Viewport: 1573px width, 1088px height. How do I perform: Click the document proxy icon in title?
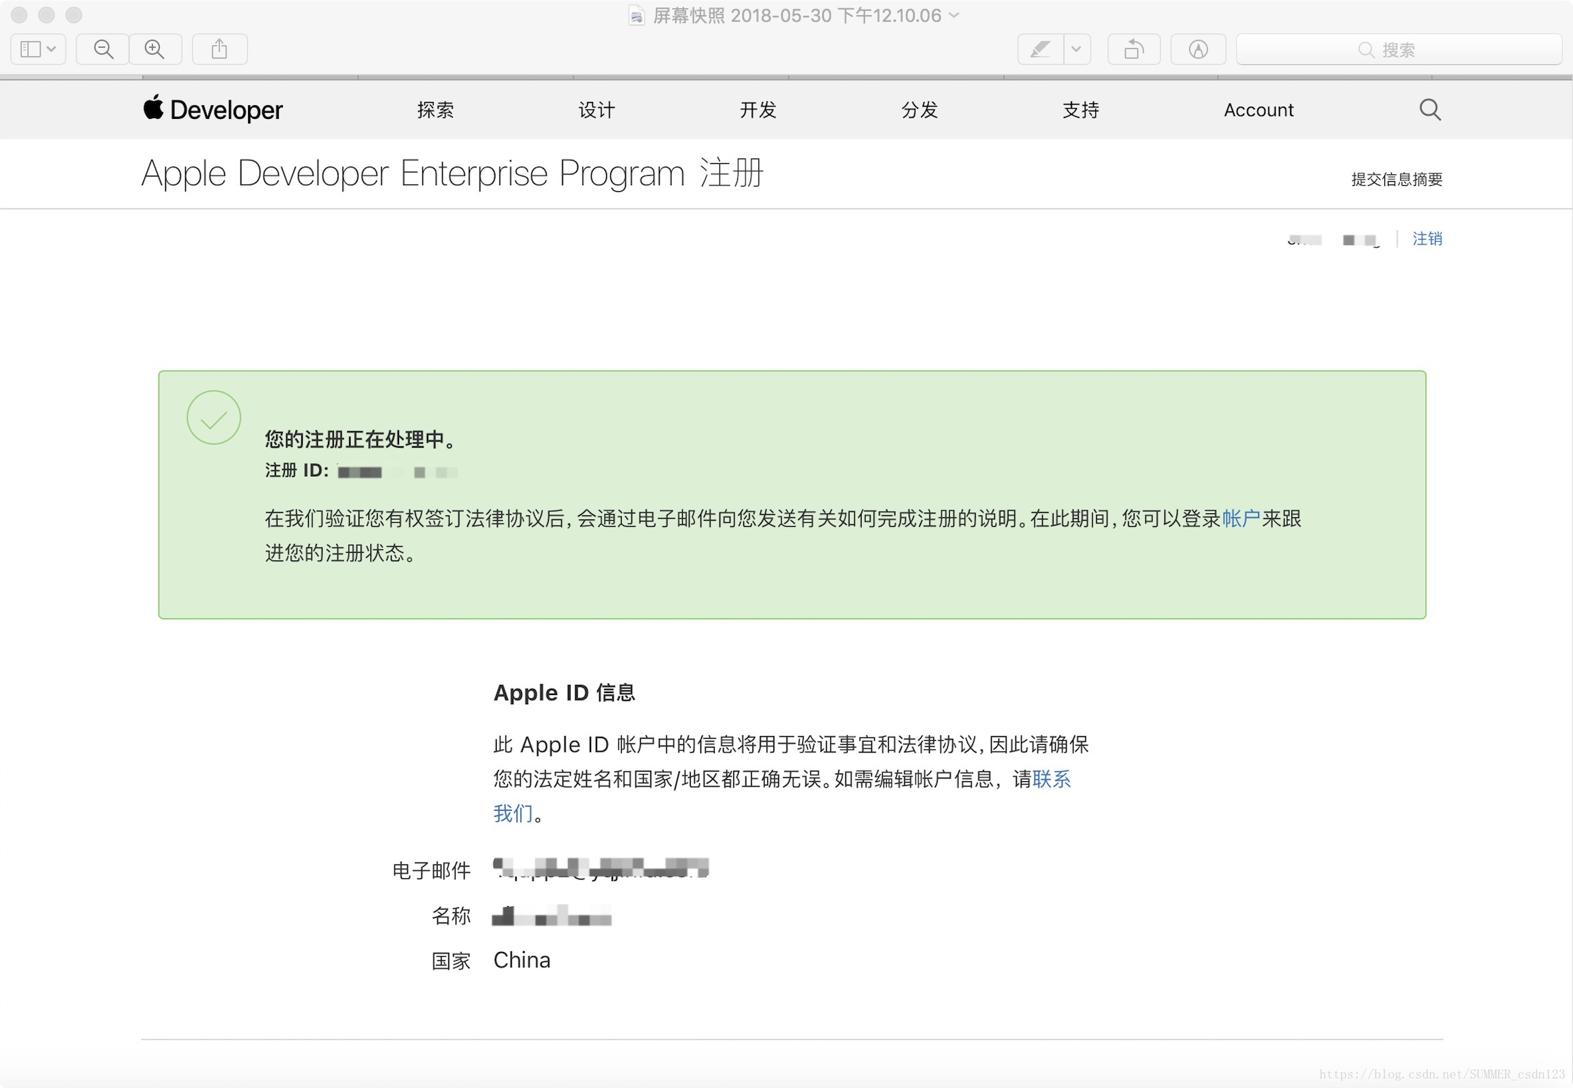[636, 16]
